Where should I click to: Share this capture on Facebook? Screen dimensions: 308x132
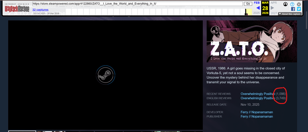click(293, 9)
